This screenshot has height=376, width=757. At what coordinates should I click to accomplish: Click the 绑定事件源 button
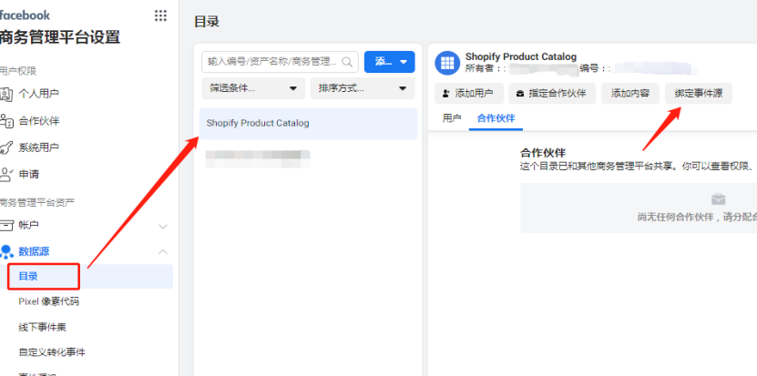[698, 94]
